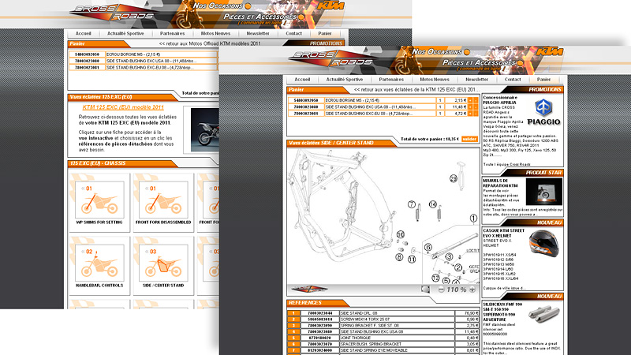Select reference row 1 SIDE STAND CPL. 08
Screen dimensions: 631x355
coord(383,312)
